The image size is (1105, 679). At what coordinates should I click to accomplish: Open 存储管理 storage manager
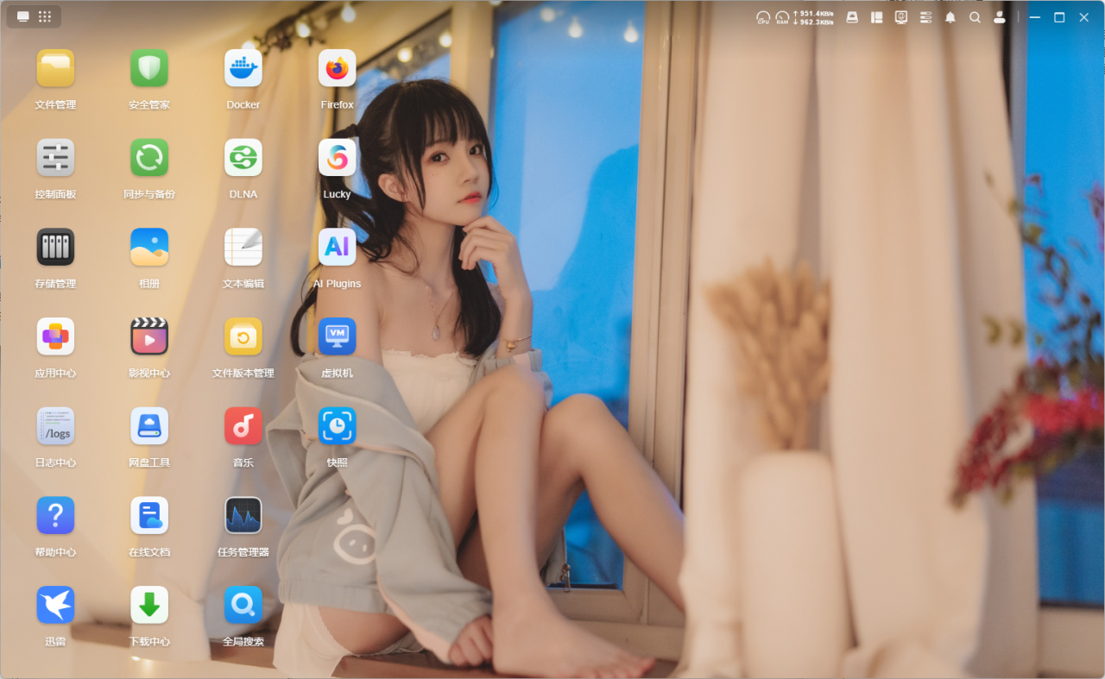tap(55, 247)
